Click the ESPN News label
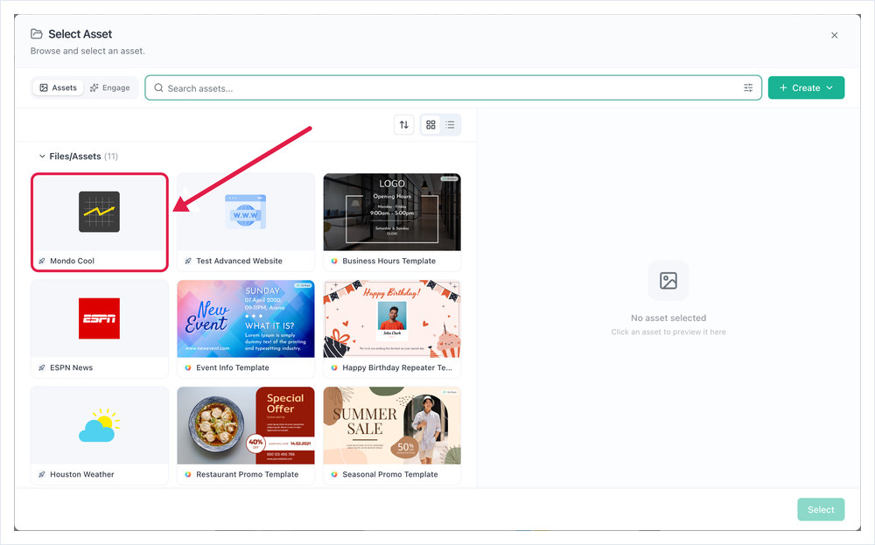The height and width of the screenshot is (545, 875). [72, 367]
